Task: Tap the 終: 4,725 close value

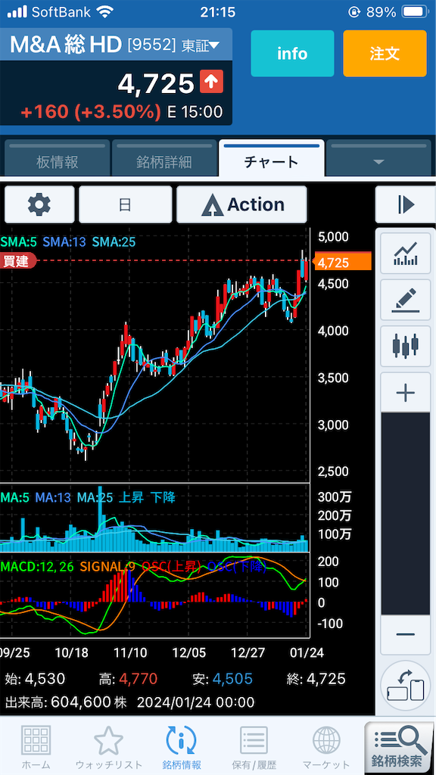Action: 316,679
